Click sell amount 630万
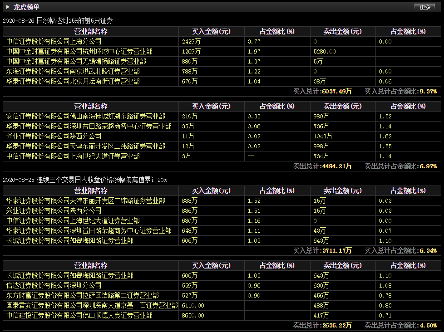Viewport: 444px width, 332px height. (321, 285)
